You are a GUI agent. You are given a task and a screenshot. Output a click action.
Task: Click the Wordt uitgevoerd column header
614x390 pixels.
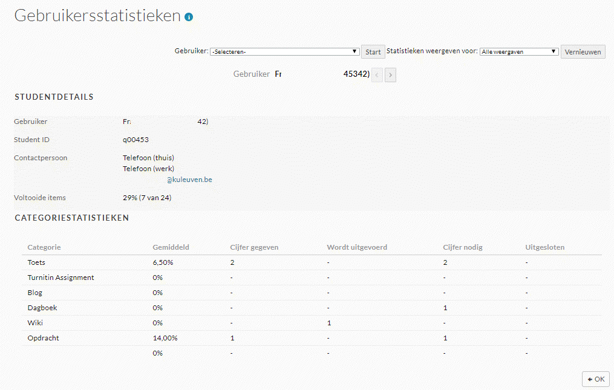pyautogui.click(x=357, y=247)
